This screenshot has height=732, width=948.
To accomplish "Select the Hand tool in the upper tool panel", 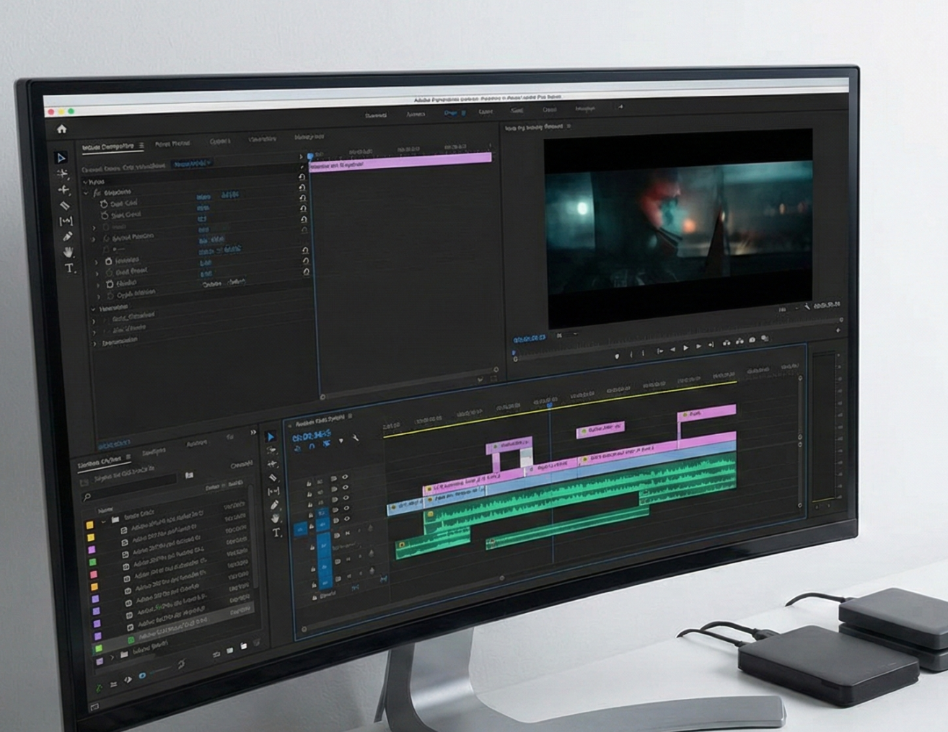I will click(x=68, y=252).
